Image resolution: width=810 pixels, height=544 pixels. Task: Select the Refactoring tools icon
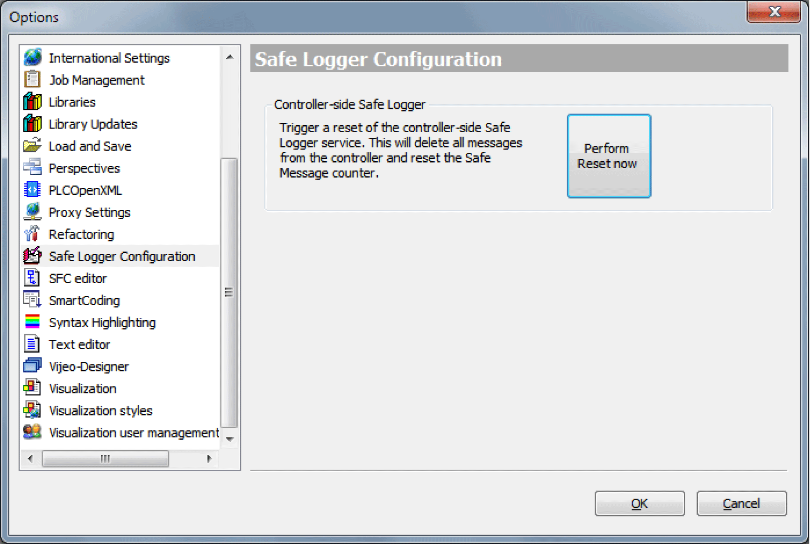coord(31,233)
